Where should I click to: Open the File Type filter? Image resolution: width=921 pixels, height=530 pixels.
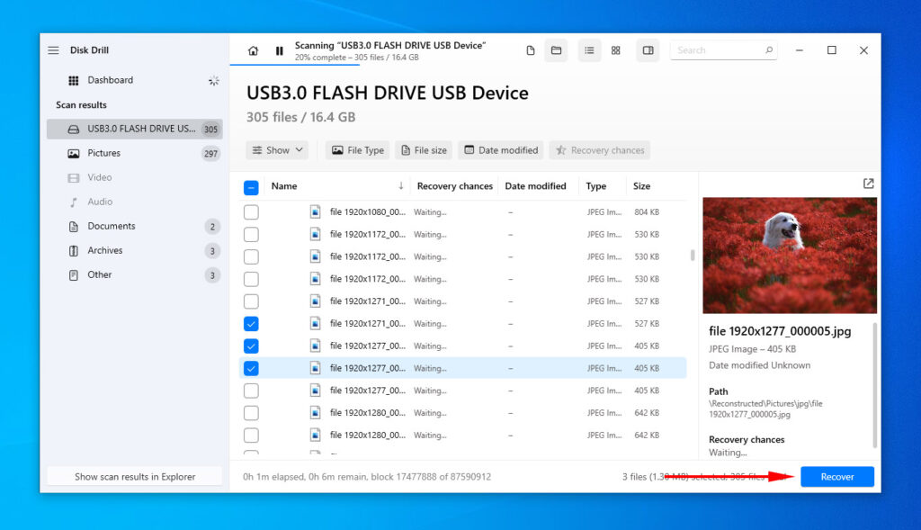click(357, 149)
